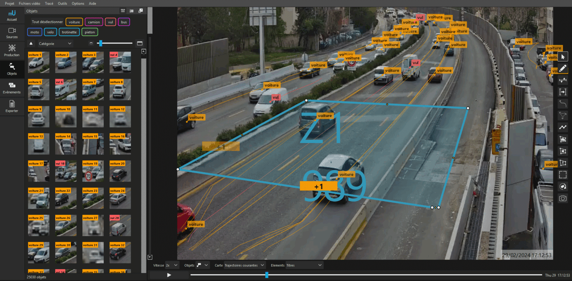
Task: Select the arrow pointer tool
Action: pos(562,57)
